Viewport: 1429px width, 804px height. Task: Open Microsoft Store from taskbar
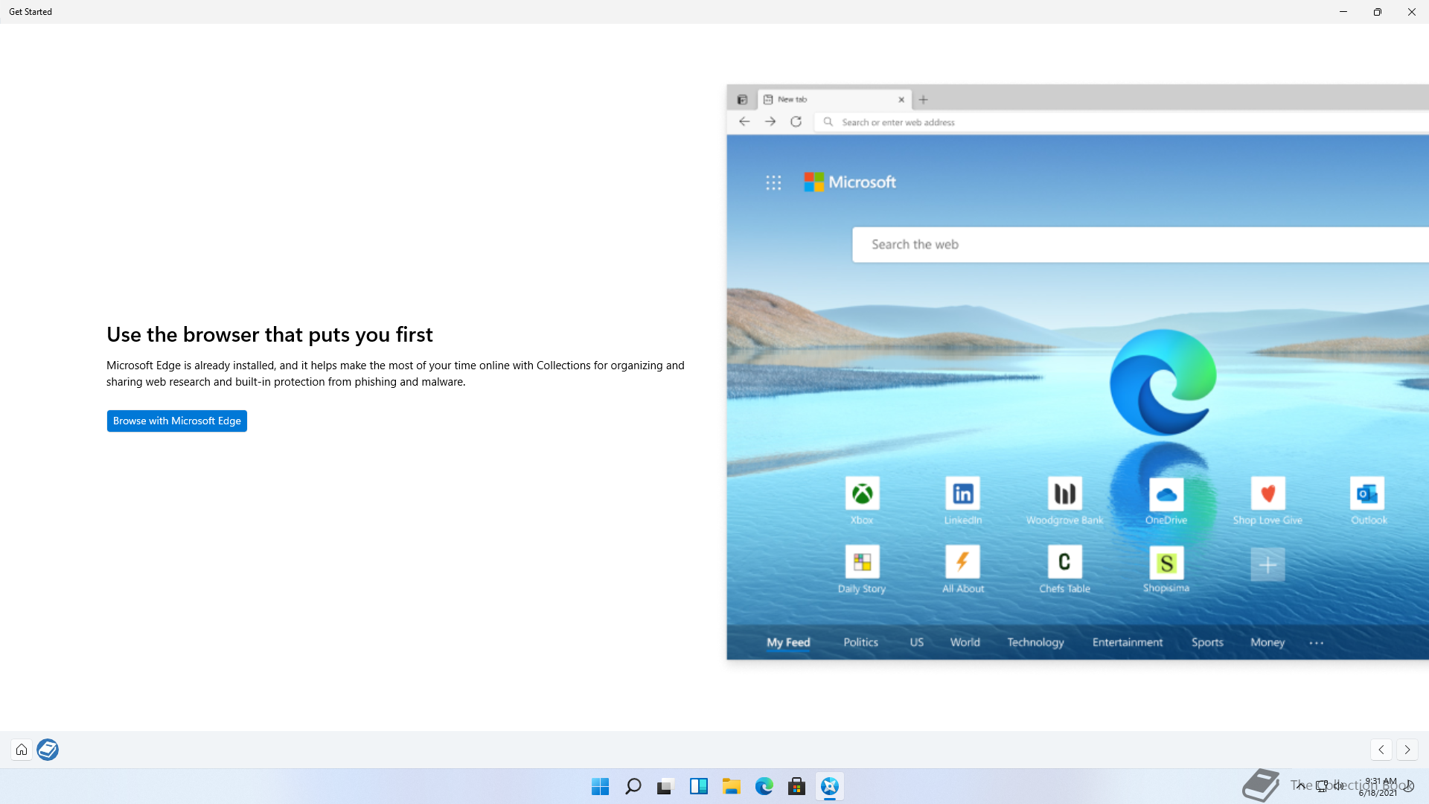[x=796, y=786]
